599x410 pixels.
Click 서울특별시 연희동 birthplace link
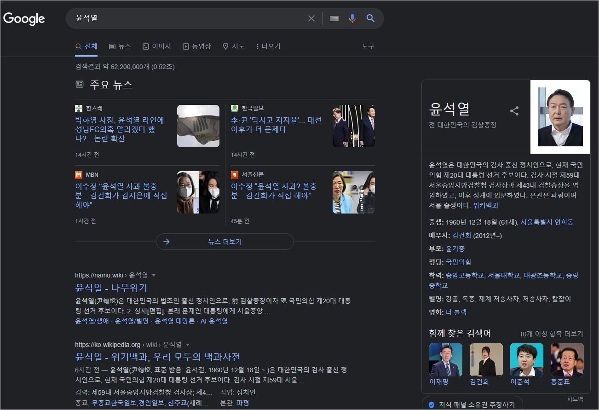pyautogui.click(x=547, y=222)
